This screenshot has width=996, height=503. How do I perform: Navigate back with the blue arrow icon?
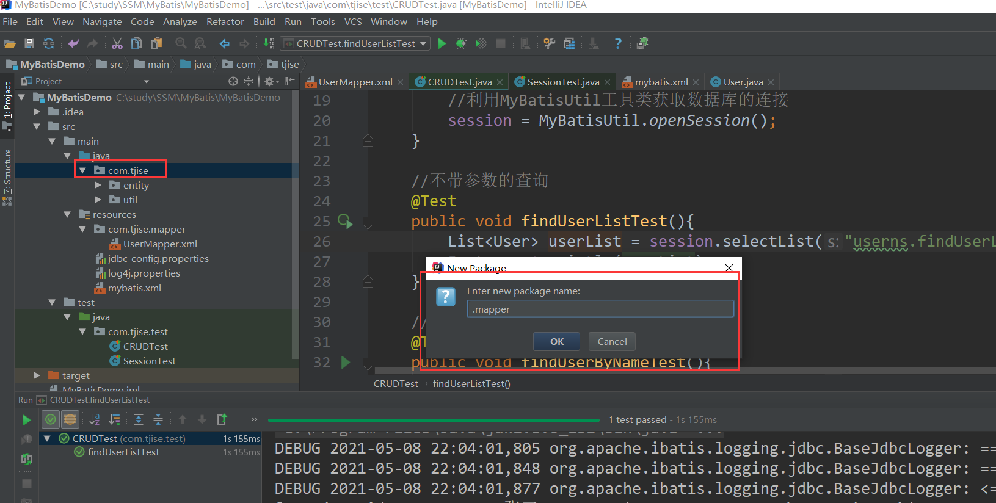coord(225,43)
